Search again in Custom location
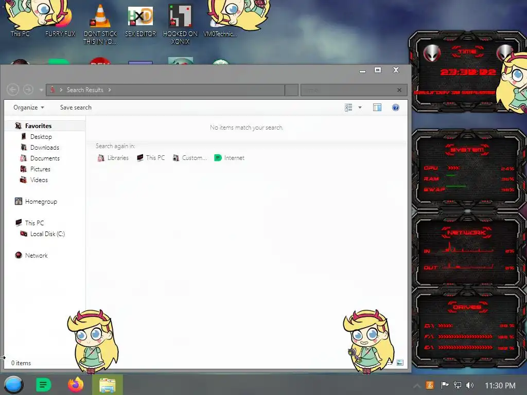Screen dimensions: 527x395 189,158
